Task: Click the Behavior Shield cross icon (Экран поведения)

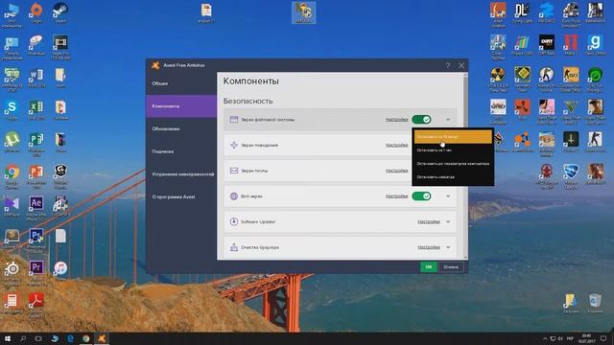Action: click(234, 145)
